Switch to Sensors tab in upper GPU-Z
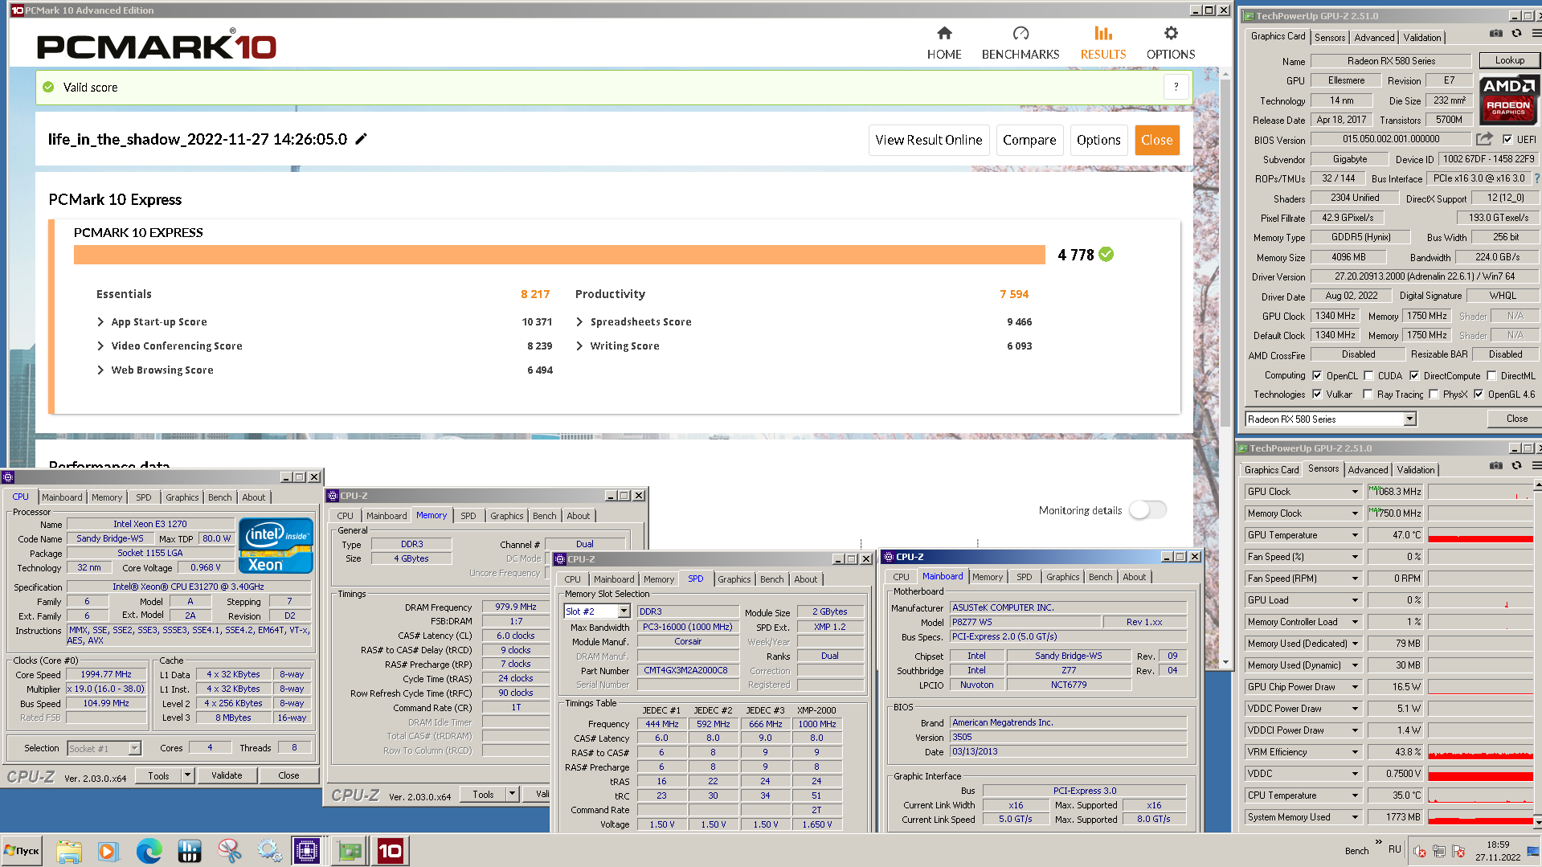 tap(1330, 38)
